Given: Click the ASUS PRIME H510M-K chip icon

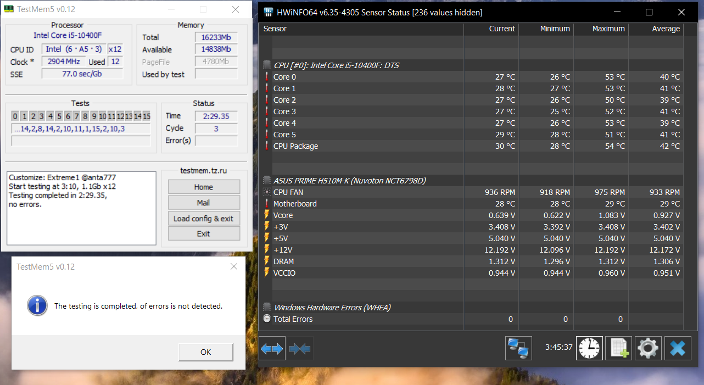Looking at the screenshot, I should tap(267, 181).
